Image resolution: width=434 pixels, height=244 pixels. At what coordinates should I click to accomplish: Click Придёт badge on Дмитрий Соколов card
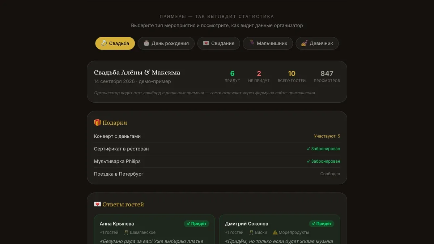click(x=322, y=224)
